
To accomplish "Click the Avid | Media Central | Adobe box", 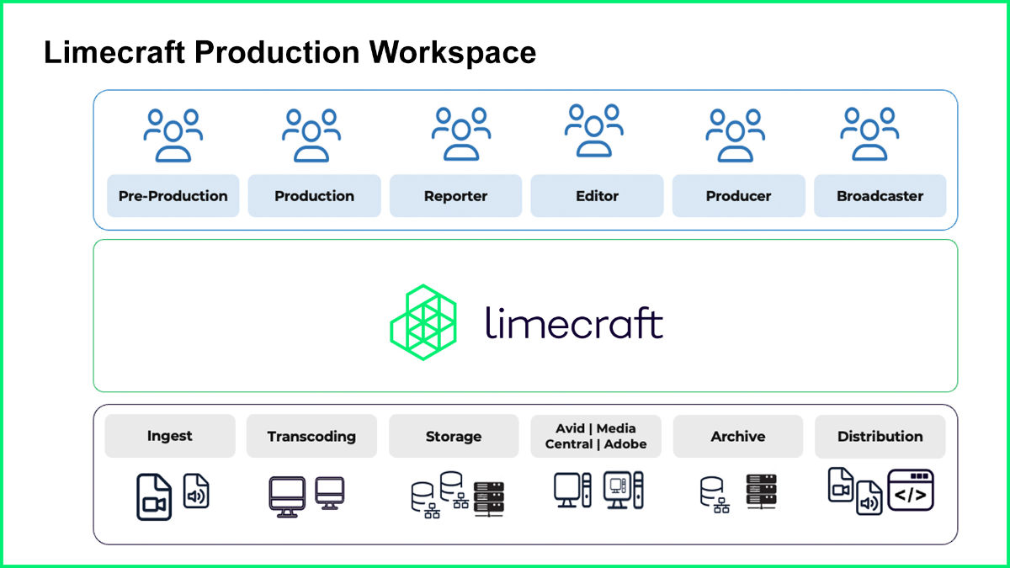I will [596, 436].
